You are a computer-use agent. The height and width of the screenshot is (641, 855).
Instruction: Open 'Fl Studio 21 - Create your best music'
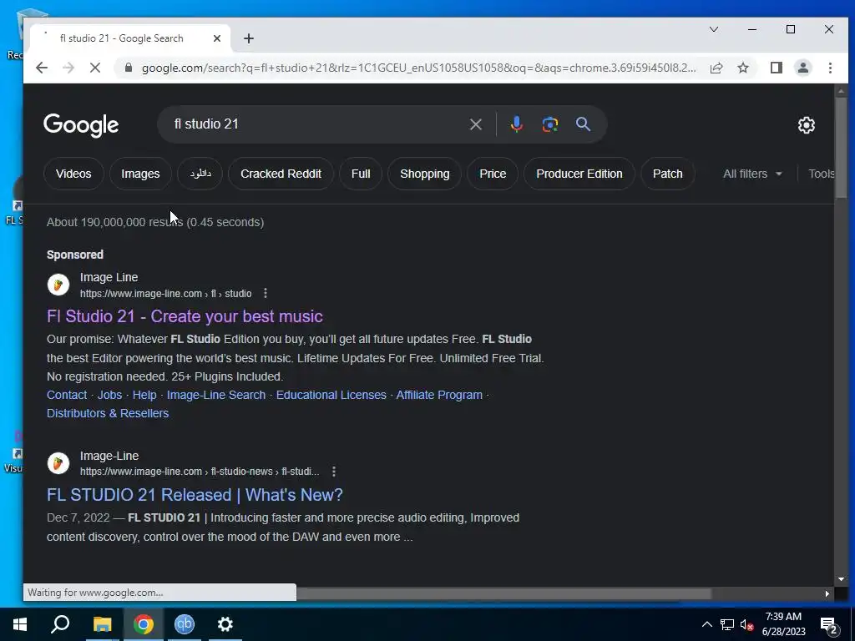click(185, 316)
